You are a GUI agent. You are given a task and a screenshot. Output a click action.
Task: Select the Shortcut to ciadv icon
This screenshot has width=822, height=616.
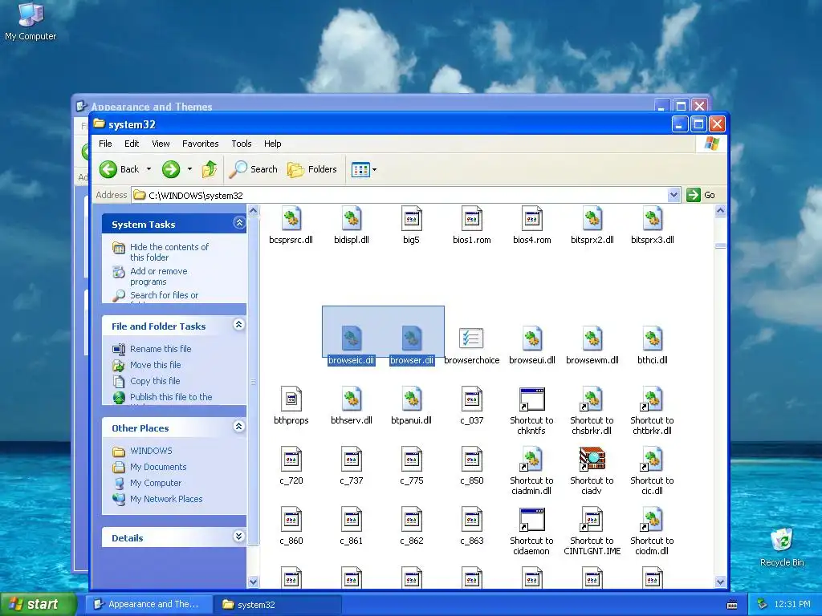592,459
